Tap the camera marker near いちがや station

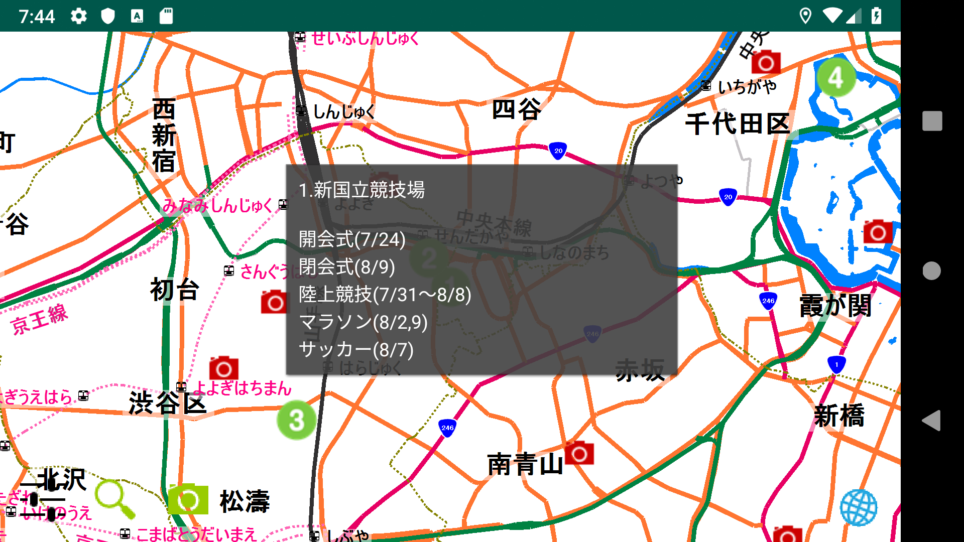click(x=766, y=62)
